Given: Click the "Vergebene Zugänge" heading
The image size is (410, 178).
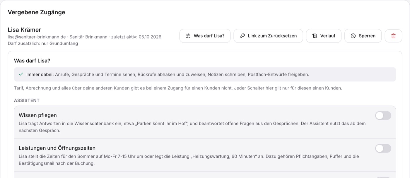Looking at the screenshot, I should click(36, 12).
